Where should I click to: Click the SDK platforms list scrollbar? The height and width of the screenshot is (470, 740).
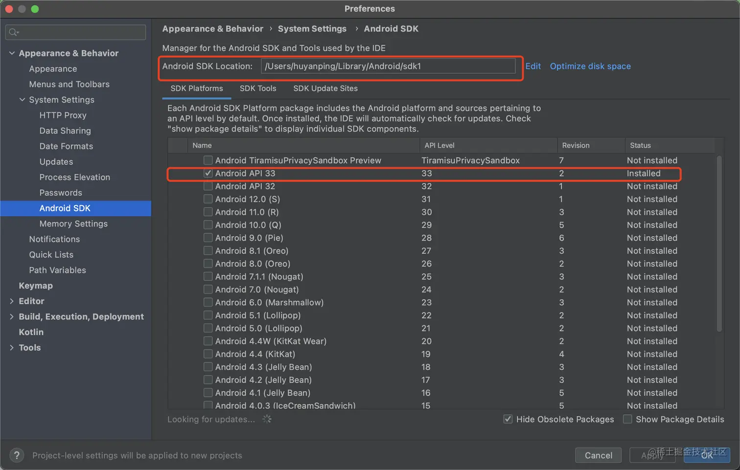719,245
